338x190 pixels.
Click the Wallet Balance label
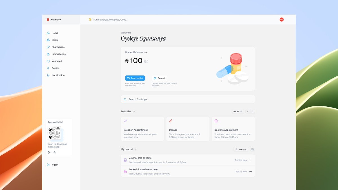134,52
